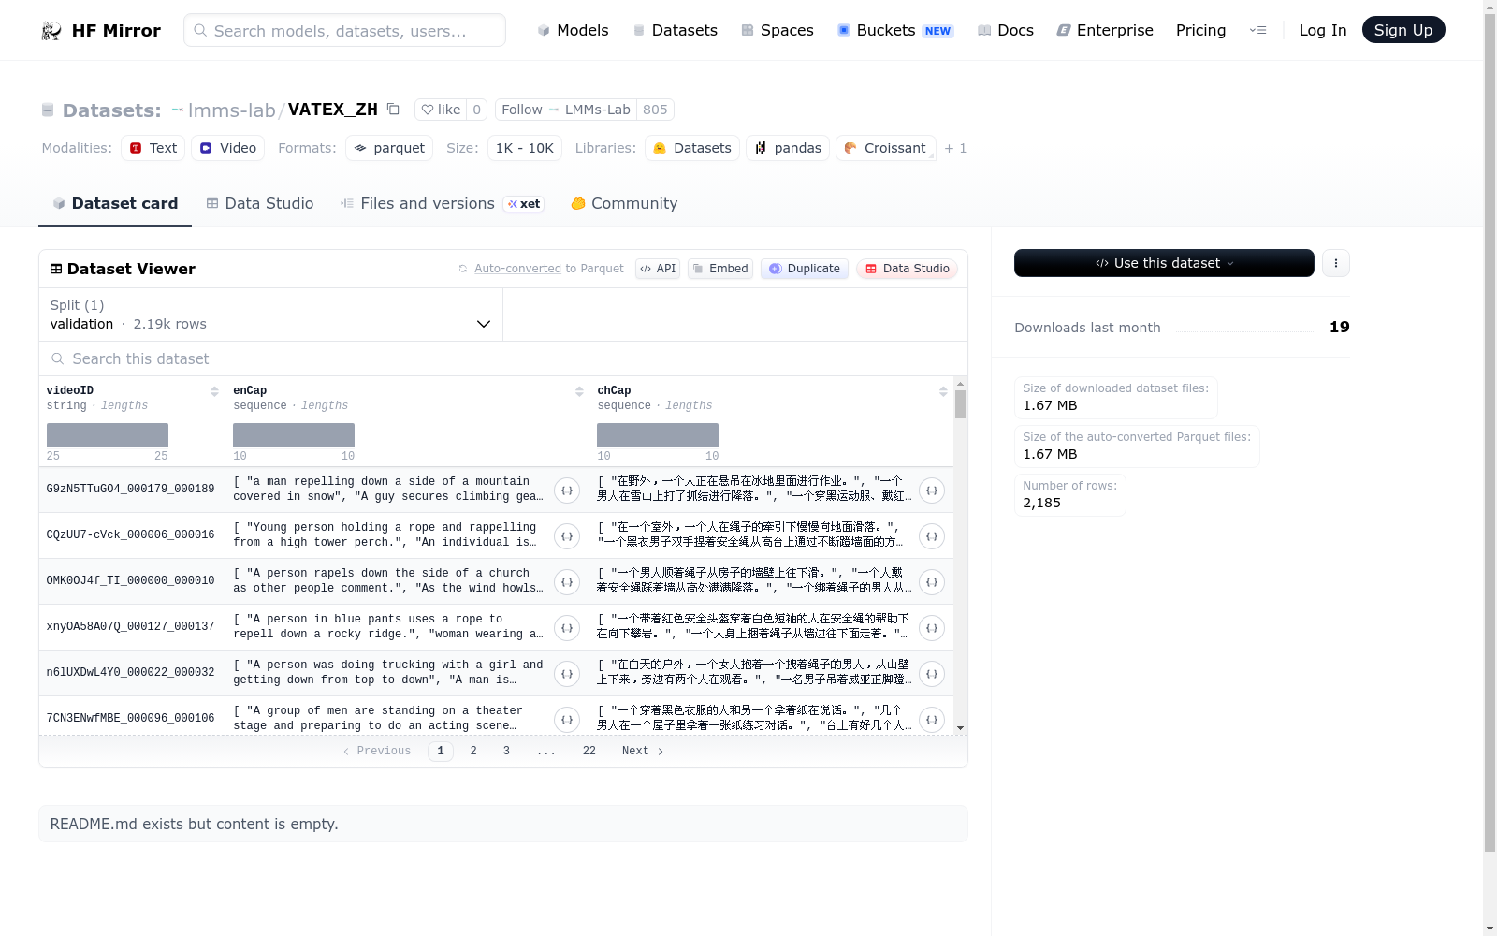
Task: Open the more navigation menu icon
Action: click(x=1258, y=31)
